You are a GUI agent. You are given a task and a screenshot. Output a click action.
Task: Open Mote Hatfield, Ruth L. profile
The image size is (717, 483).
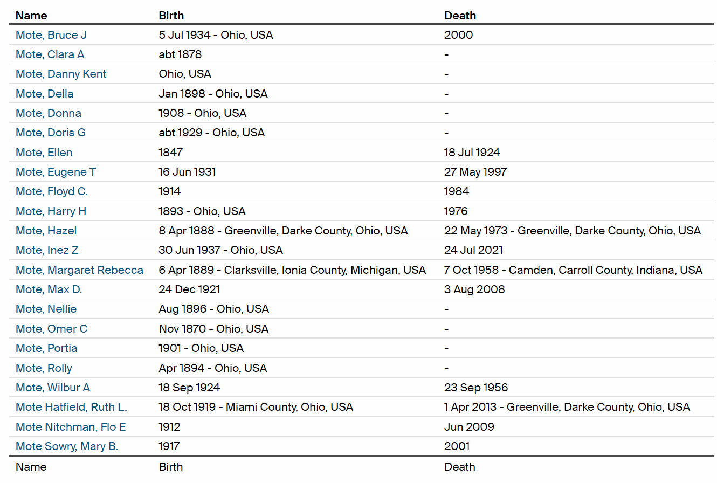[71, 407]
